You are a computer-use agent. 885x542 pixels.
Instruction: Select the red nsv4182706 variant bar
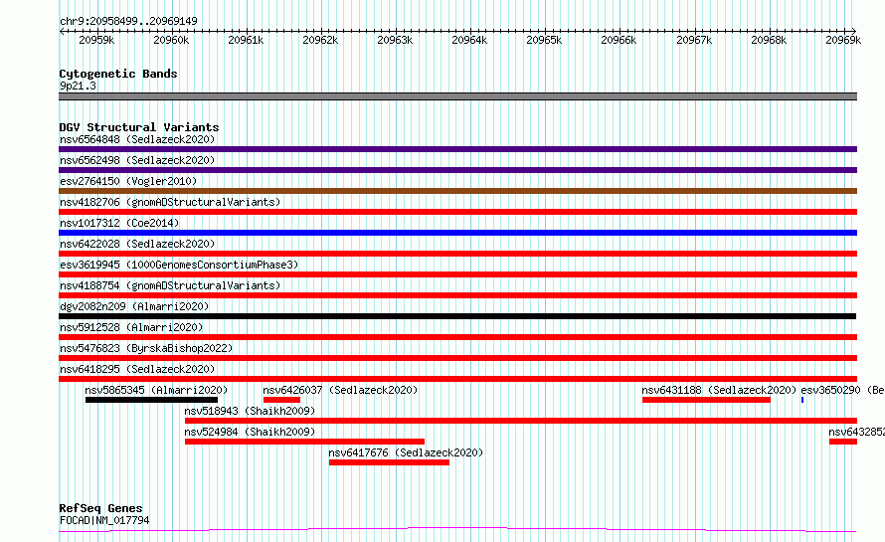(x=457, y=212)
